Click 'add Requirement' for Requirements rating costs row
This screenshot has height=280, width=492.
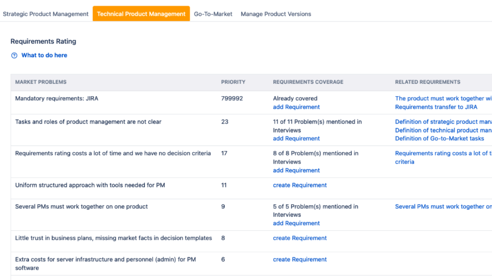click(296, 170)
